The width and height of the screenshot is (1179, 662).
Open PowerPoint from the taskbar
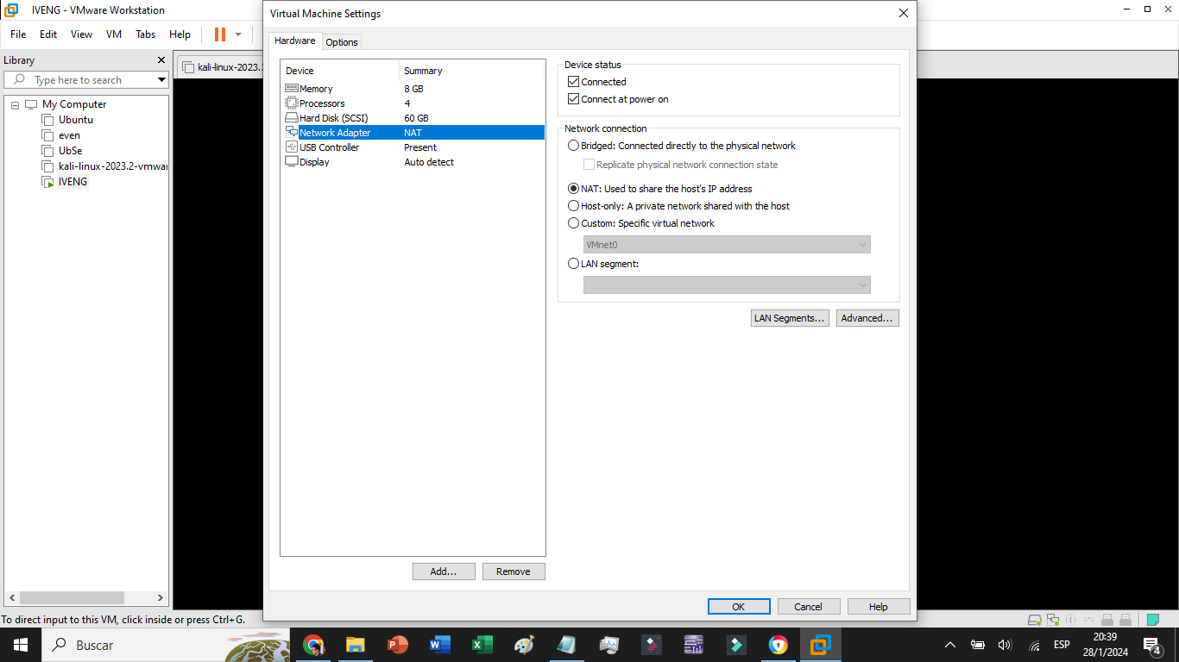[397, 645]
